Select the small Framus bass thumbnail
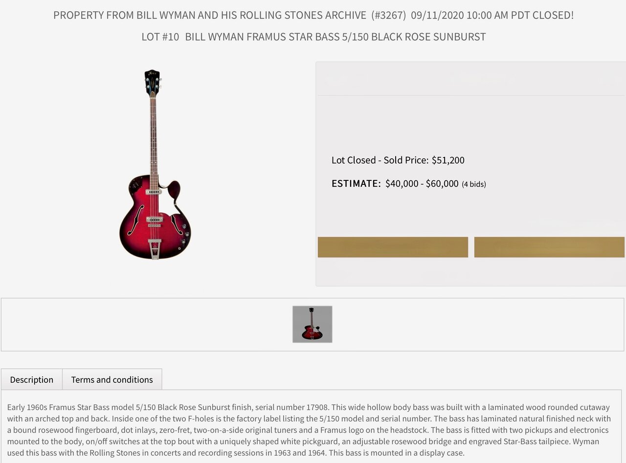 (313, 324)
